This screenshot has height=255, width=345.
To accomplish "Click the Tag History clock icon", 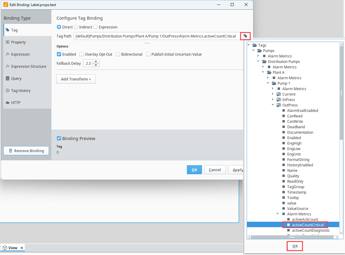I will click(x=8, y=90).
